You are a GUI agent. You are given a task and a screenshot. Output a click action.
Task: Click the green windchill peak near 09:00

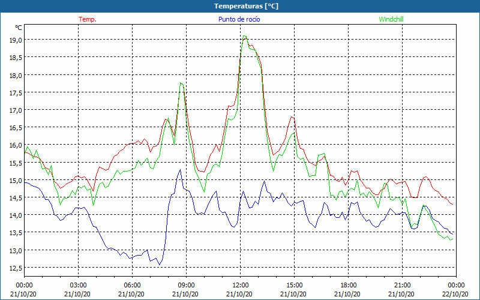point(181,83)
